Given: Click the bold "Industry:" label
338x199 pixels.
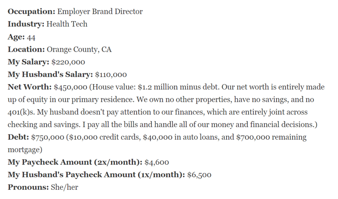Looking at the screenshot, I should [26, 24].
